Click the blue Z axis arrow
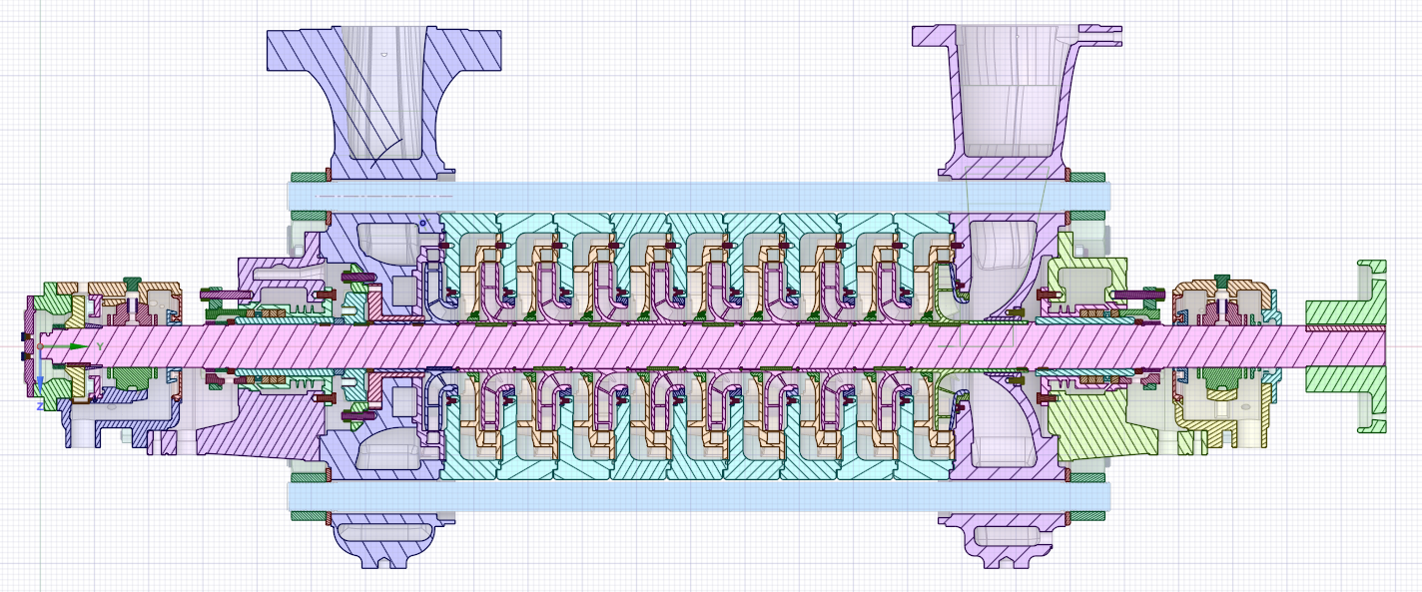 pyautogui.click(x=40, y=371)
